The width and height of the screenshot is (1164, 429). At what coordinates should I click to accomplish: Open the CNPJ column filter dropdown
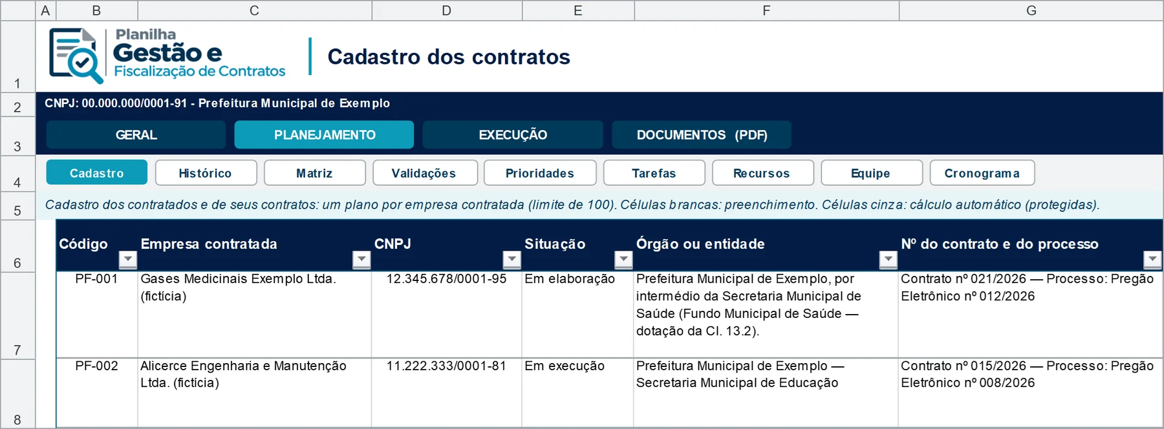pyautogui.click(x=512, y=260)
